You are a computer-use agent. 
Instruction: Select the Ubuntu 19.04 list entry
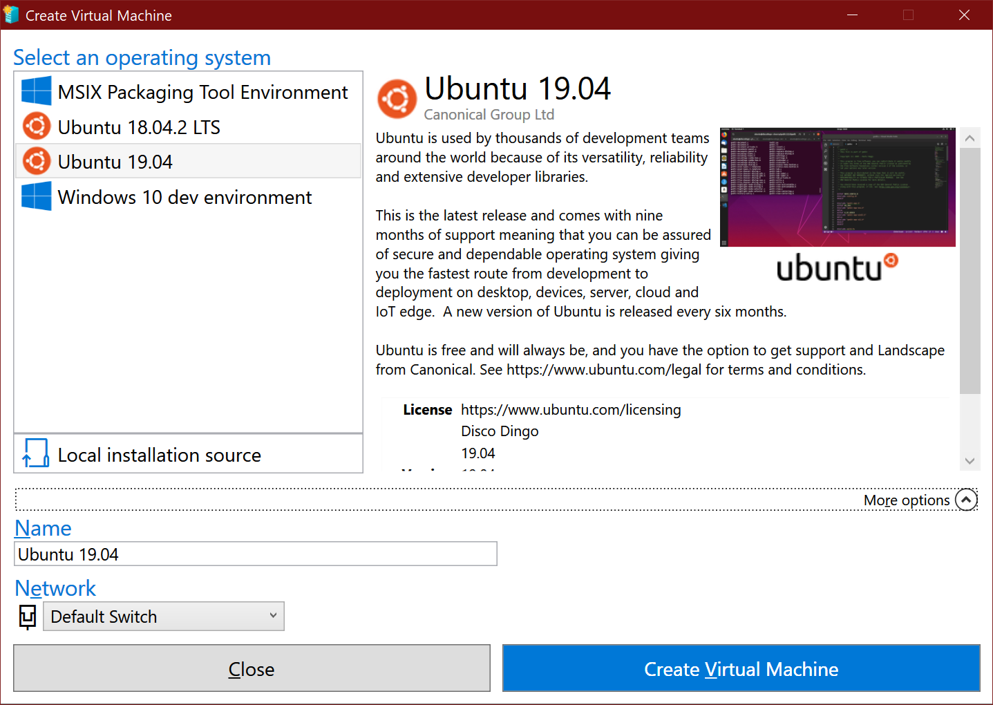[x=188, y=161]
